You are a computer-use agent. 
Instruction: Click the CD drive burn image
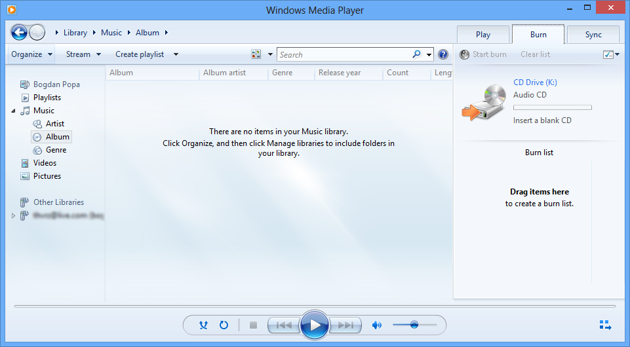[x=484, y=103]
